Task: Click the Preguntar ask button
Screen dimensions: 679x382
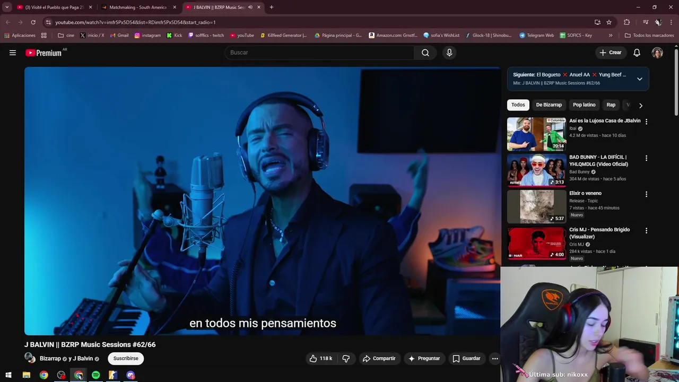Action: [424, 359]
